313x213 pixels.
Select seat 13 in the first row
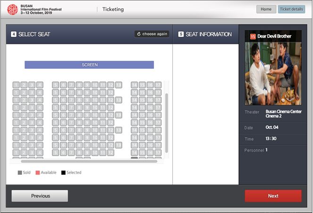(118, 85)
